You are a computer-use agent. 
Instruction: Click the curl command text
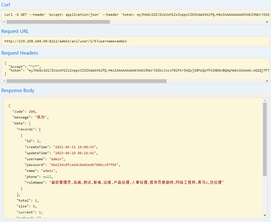coord(137,15)
